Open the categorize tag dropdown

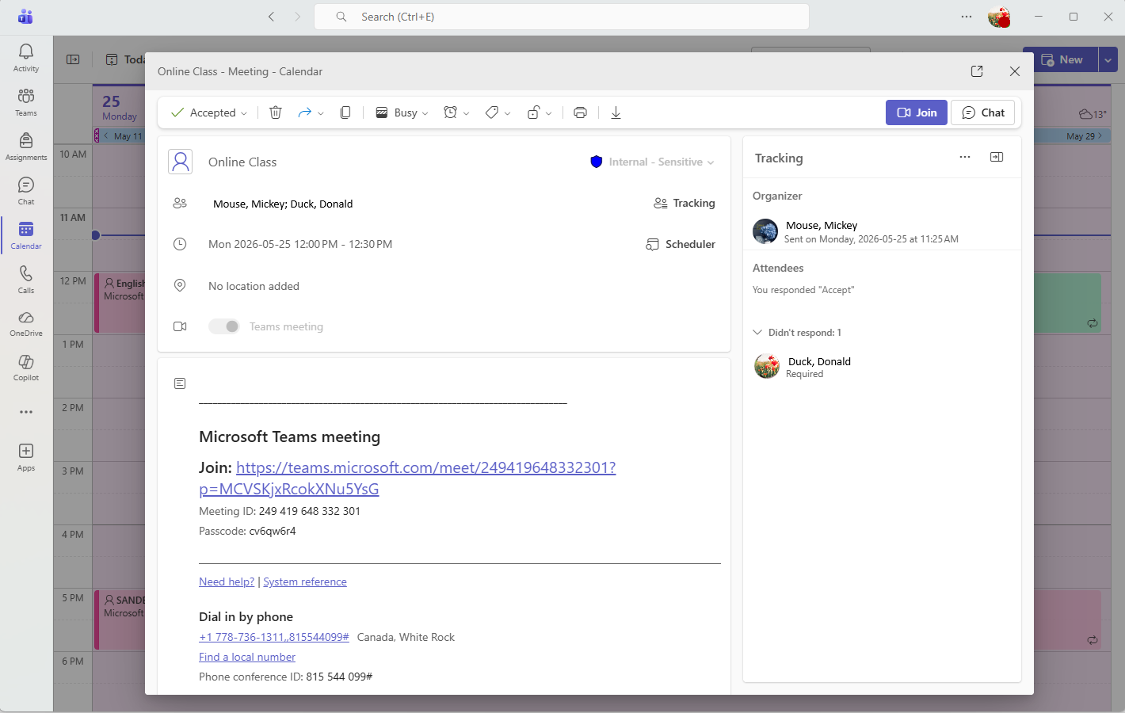pos(498,112)
